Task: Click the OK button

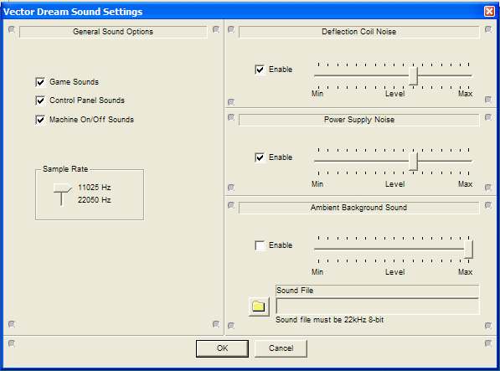Action: (222, 348)
